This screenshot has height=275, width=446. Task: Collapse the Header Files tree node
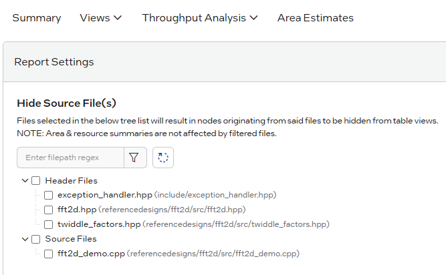pos(25,181)
